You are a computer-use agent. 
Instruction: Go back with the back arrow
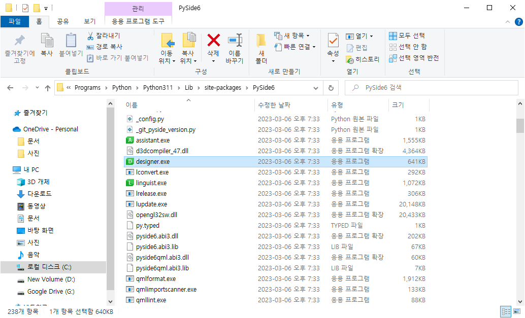[x=10, y=88]
